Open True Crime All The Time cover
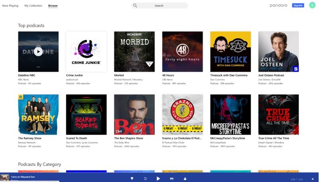The width and height of the screenshot is (319, 182). 278,114
